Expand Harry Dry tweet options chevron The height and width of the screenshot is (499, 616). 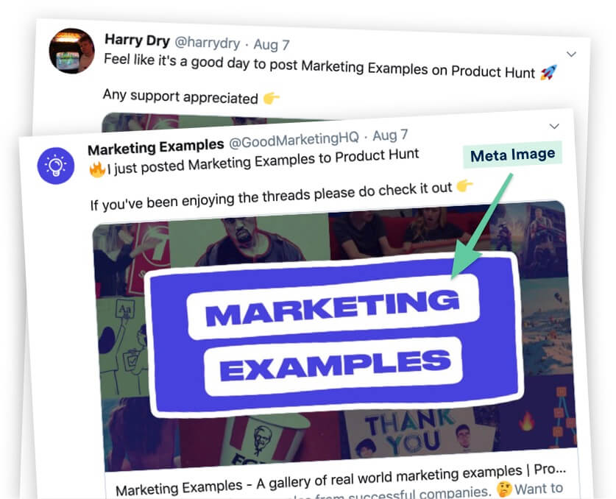(x=571, y=54)
